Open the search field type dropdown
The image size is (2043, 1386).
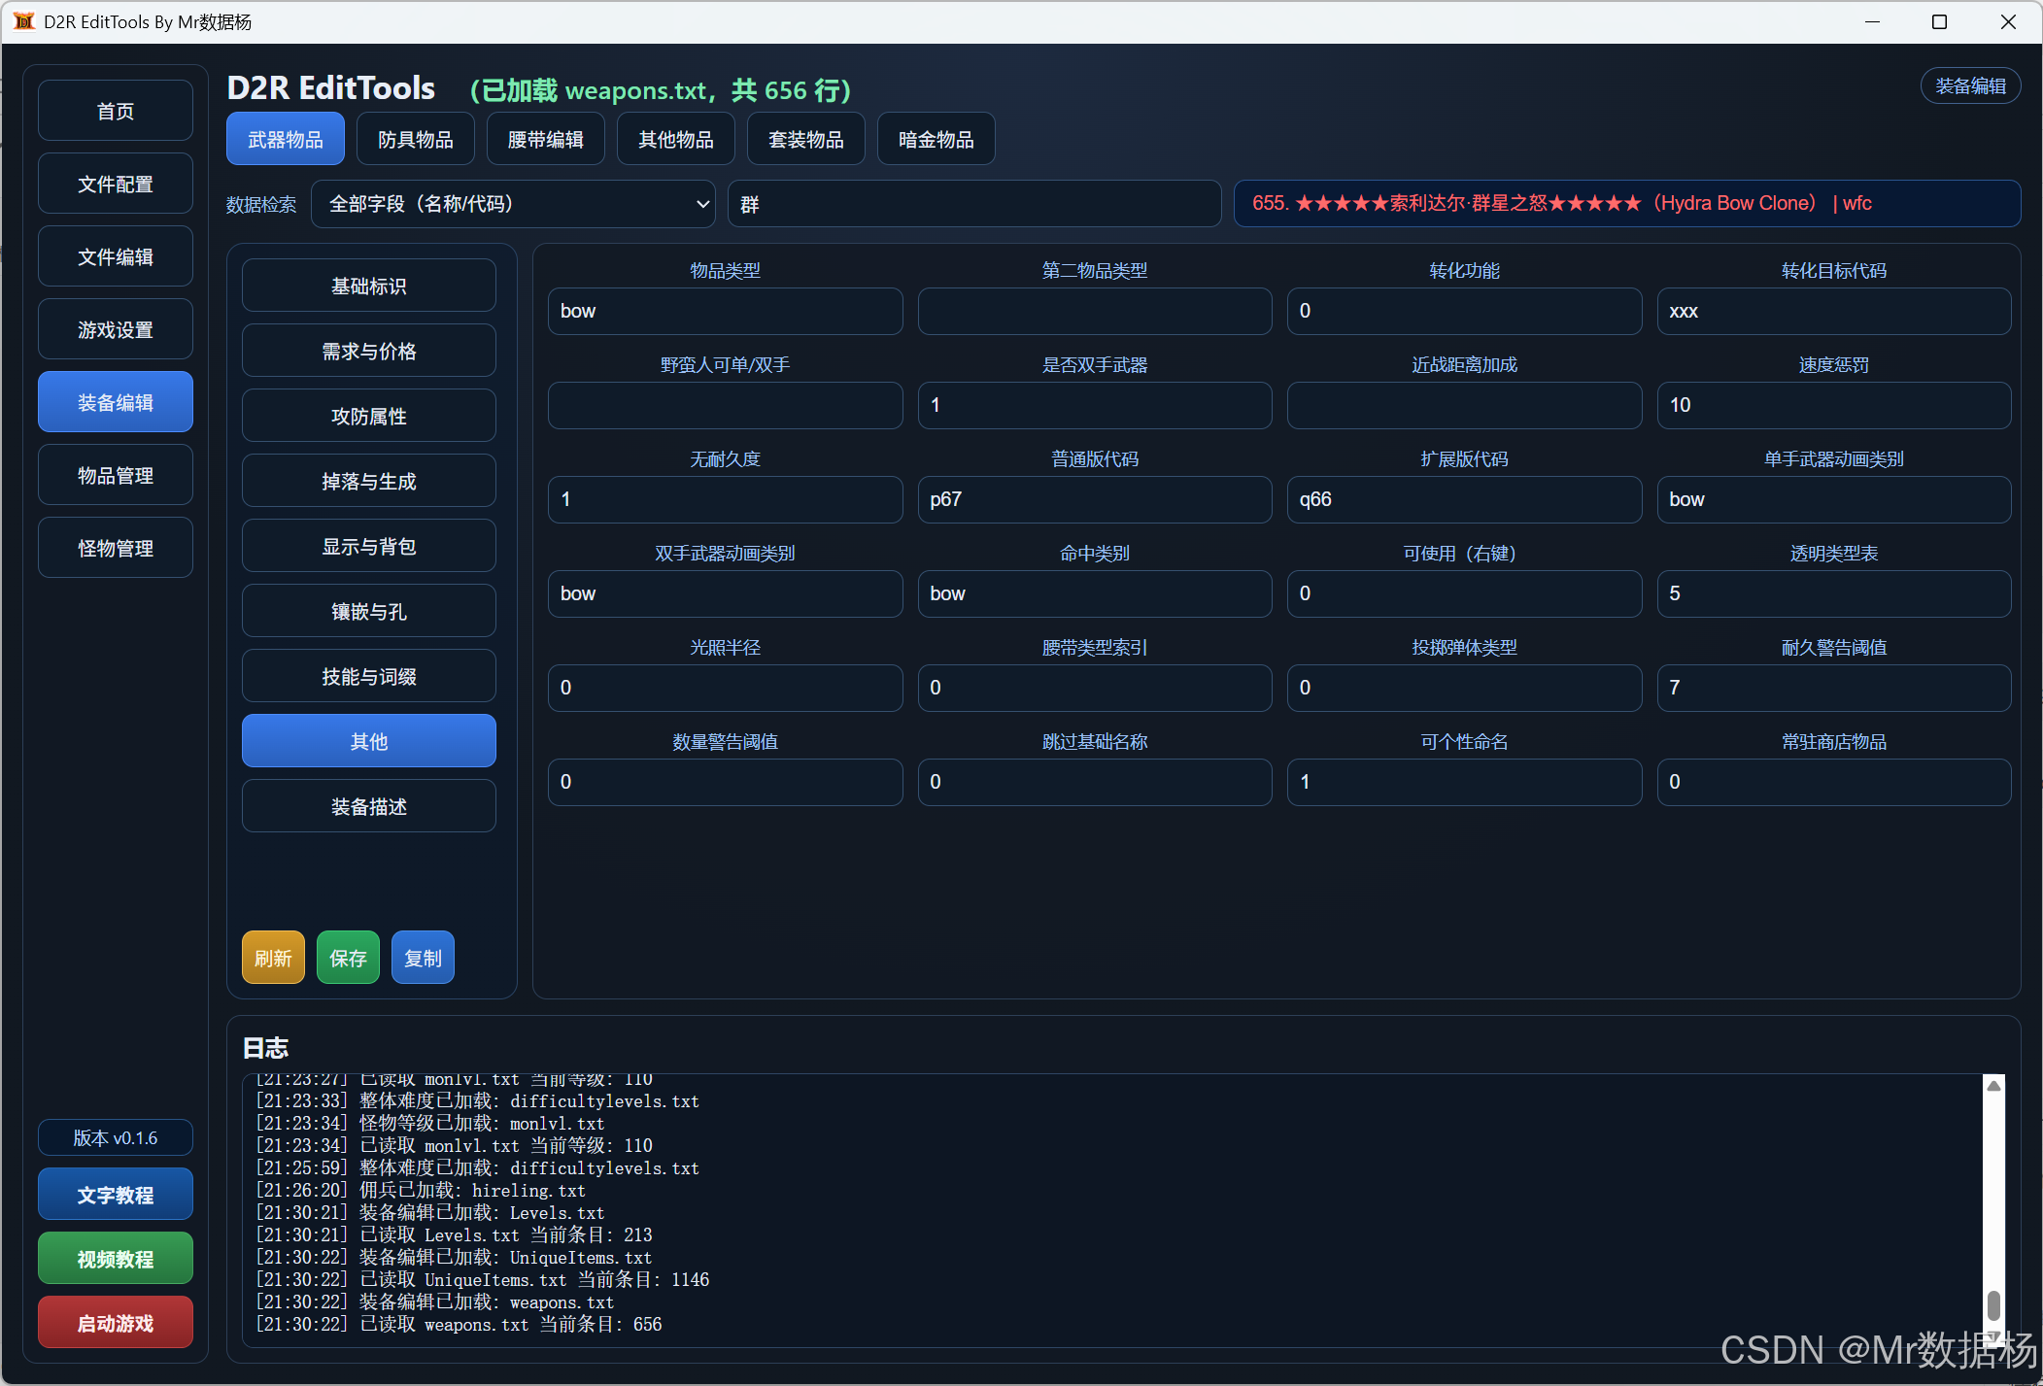pyautogui.click(x=512, y=204)
